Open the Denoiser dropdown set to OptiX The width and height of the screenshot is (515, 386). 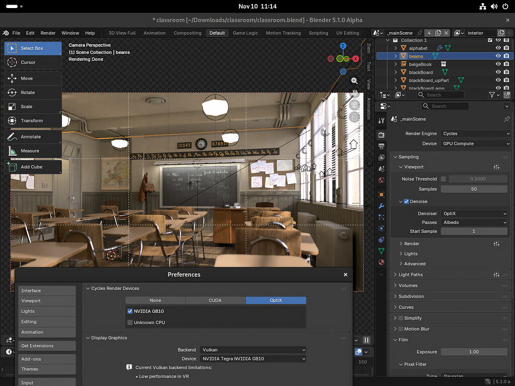point(474,213)
